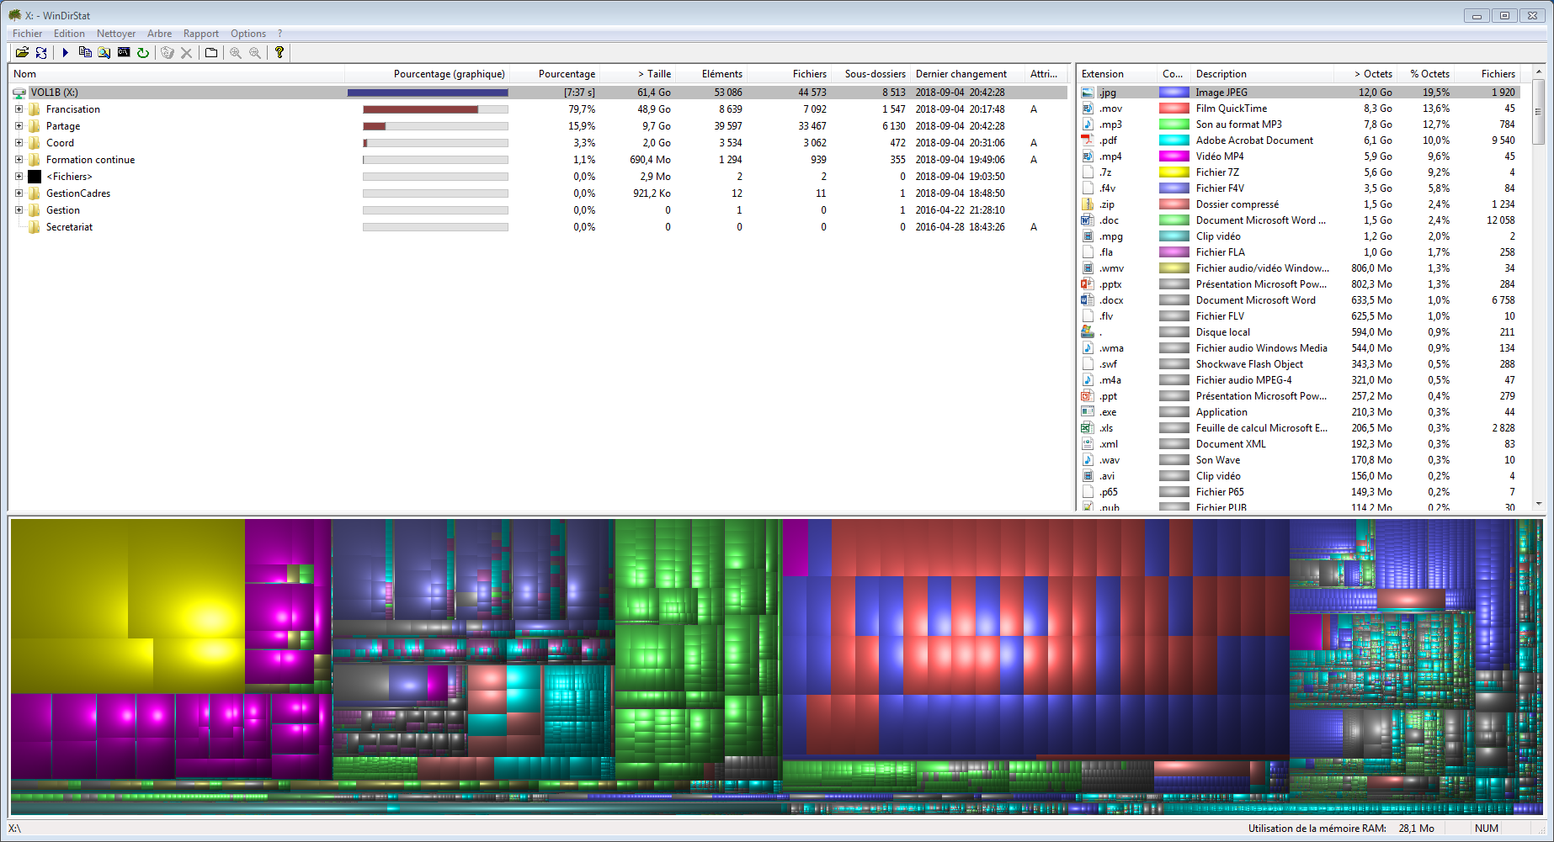Click the large yellow treemap block

pos(126,606)
